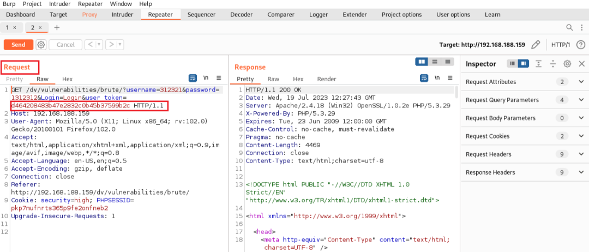The image size is (589, 252).
Task: Select Pretty view in Request pane
Action: (x=14, y=79)
